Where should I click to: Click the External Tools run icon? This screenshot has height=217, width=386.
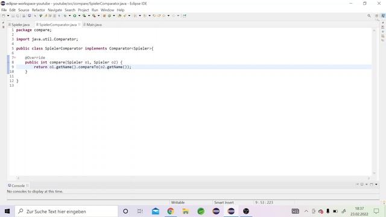click(94, 16)
